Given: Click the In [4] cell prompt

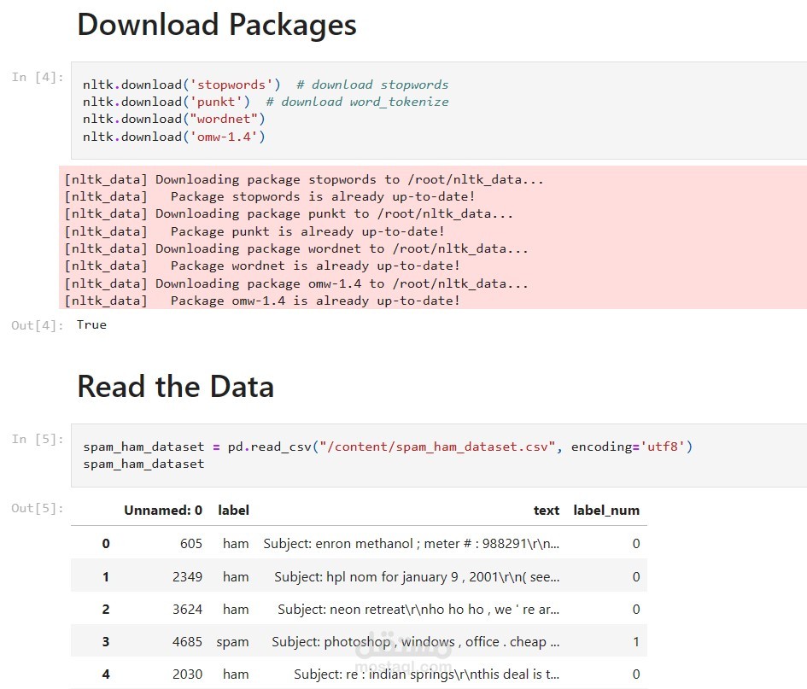Looking at the screenshot, I should click(38, 78).
